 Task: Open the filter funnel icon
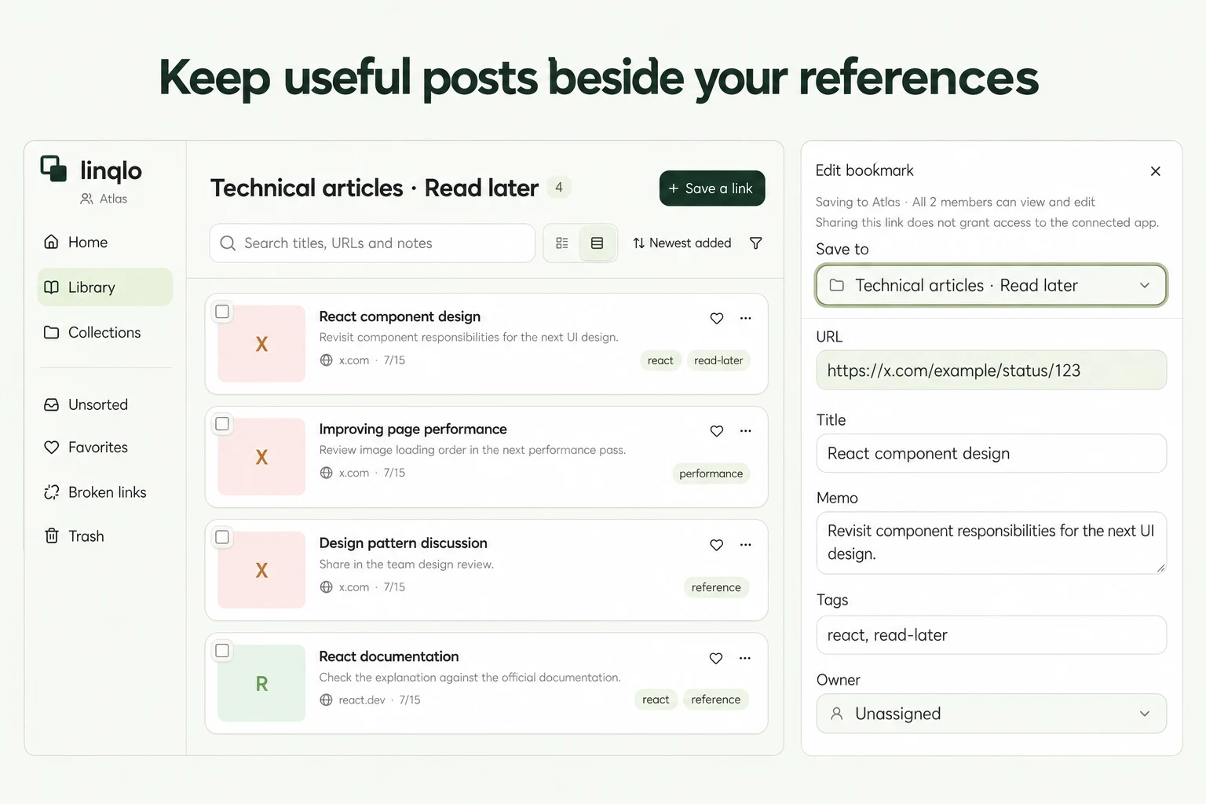(x=755, y=243)
